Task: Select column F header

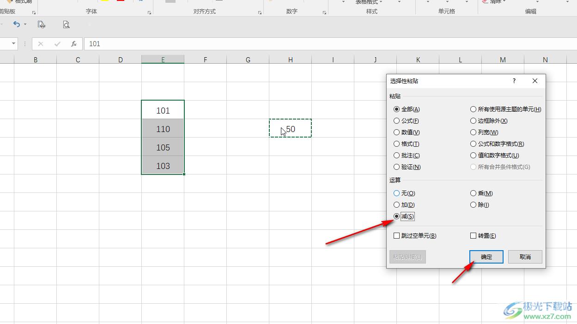Action: (205, 60)
